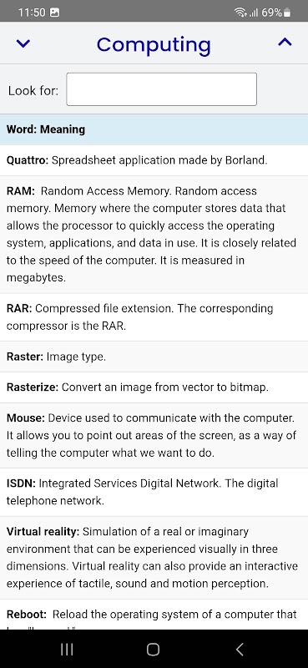Tap the battery percentage indicator
This screenshot has height=668, width=308.
275,13
